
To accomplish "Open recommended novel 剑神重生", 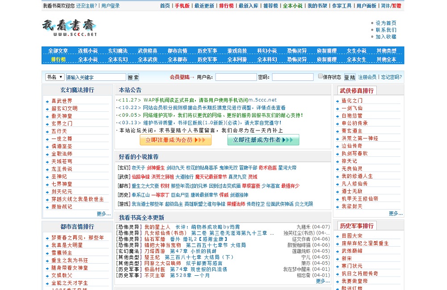I will 156,168.
